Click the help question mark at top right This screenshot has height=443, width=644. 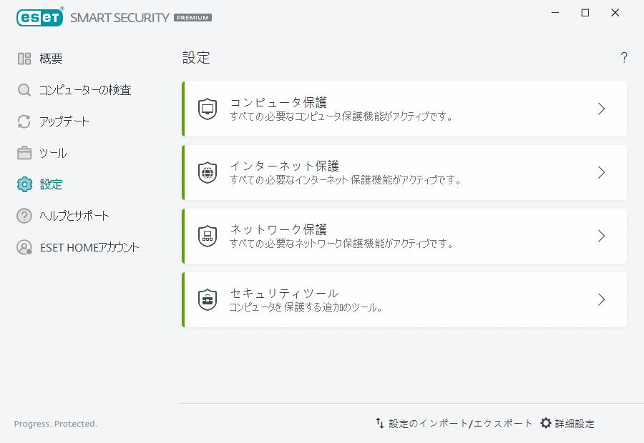tap(623, 57)
